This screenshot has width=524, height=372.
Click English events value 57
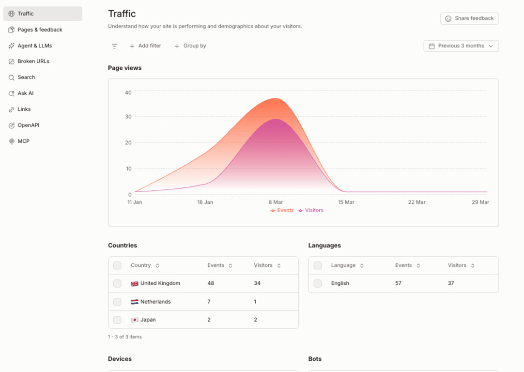[399, 283]
